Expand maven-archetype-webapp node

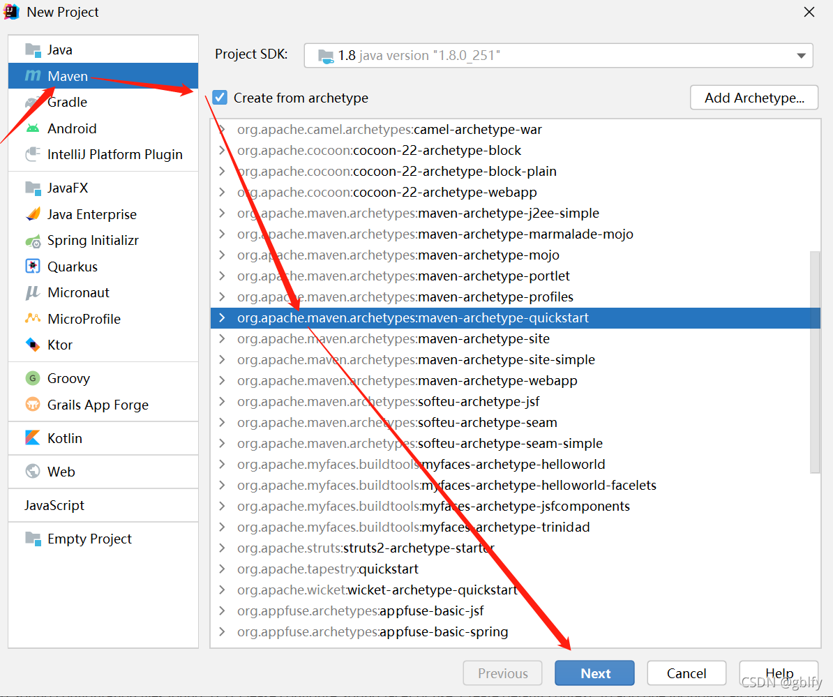pos(222,380)
